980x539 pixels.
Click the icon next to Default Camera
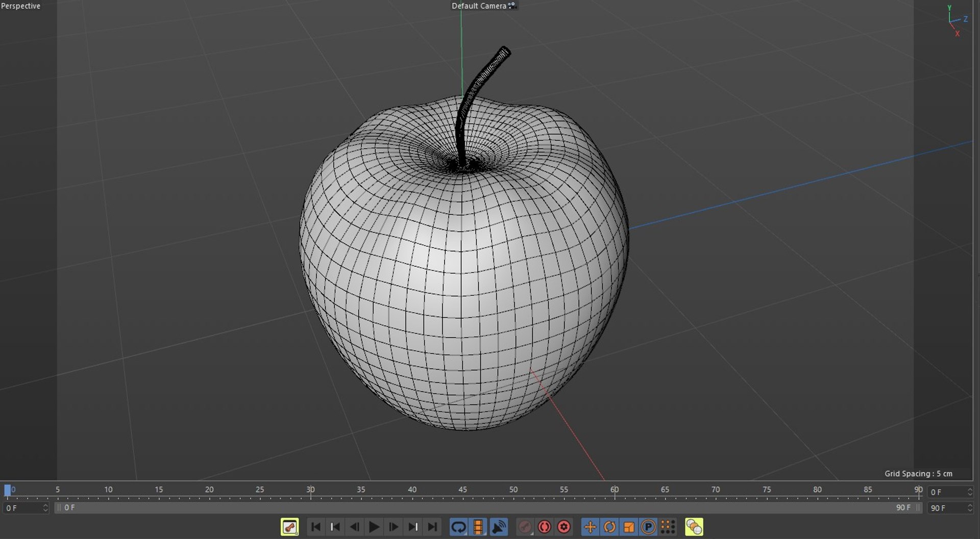tap(512, 6)
